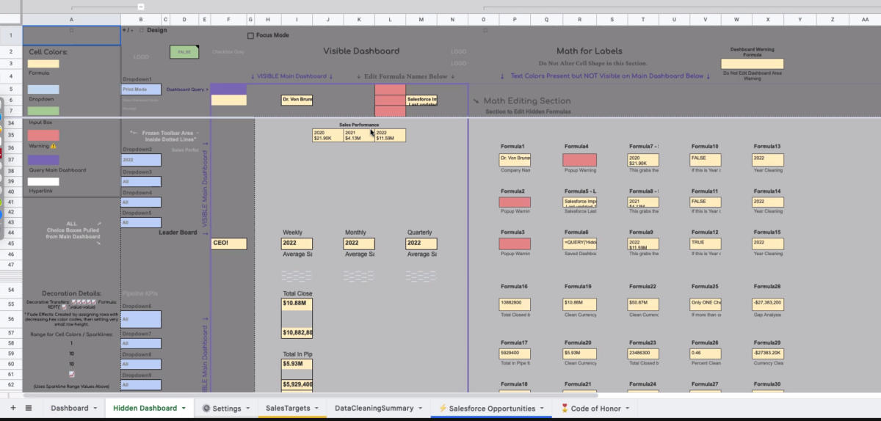Expand the Hidden Dashboard tab menu arrow
Image resolution: width=881 pixels, height=421 pixels.
click(x=184, y=409)
